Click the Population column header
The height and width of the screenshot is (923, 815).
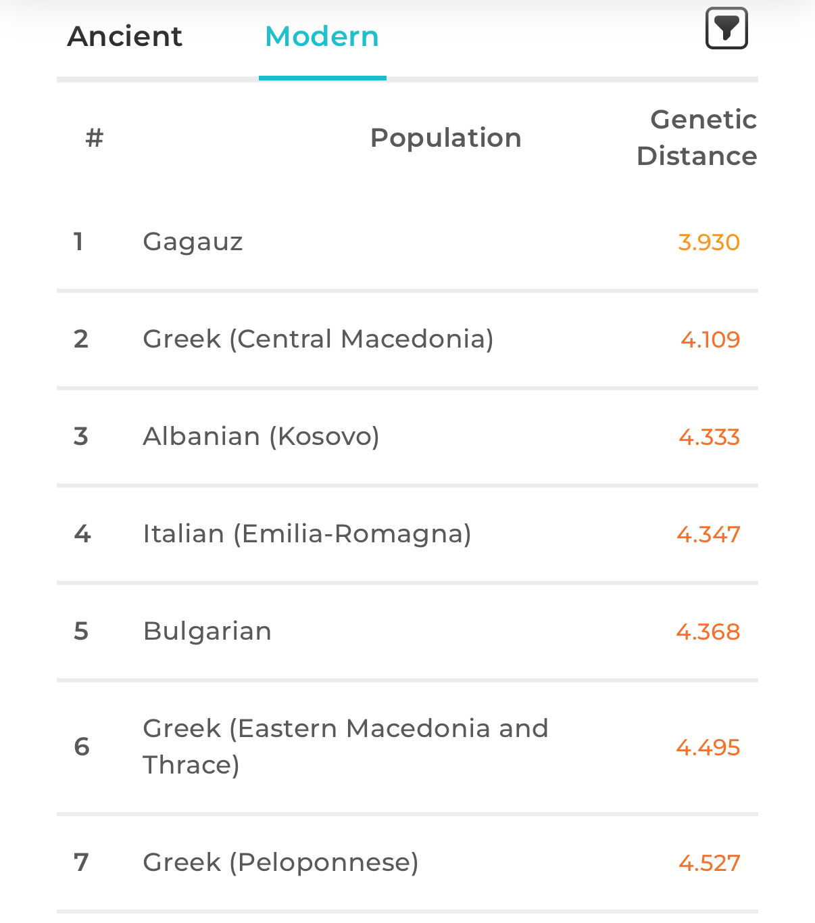pos(446,138)
